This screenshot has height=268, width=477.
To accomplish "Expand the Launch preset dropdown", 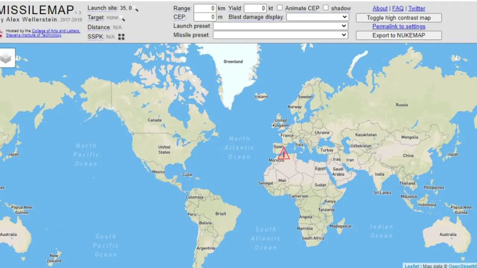I will coord(280,26).
